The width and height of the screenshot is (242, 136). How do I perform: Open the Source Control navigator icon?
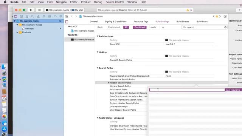click(x=21, y=16)
